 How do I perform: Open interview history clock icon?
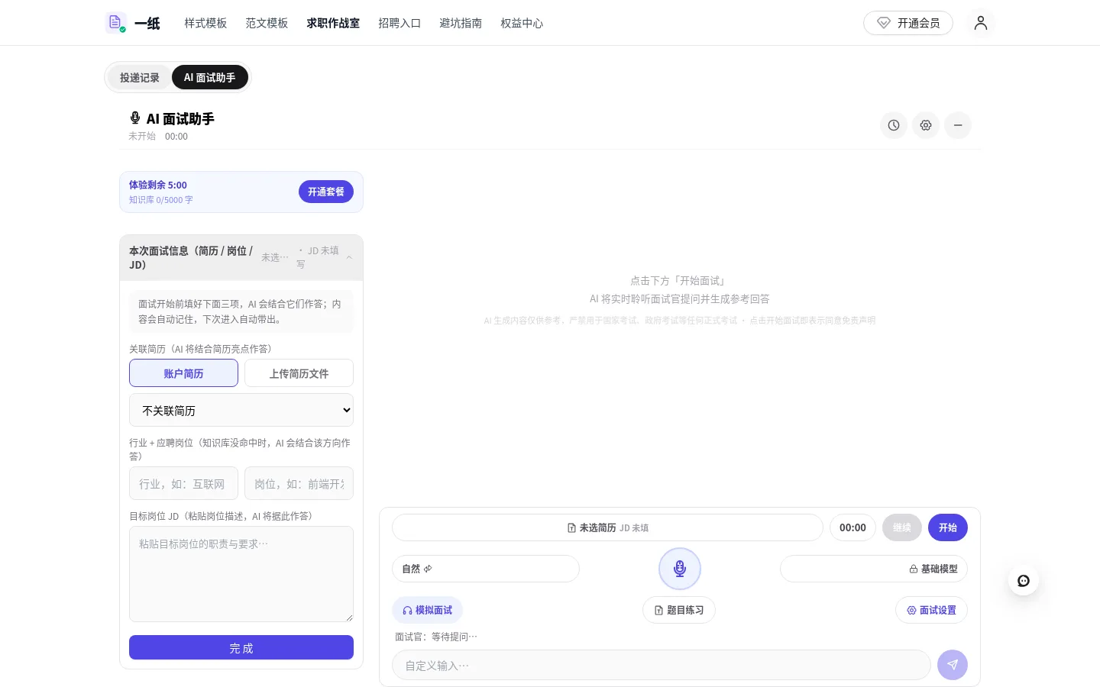pyautogui.click(x=894, y=125)
